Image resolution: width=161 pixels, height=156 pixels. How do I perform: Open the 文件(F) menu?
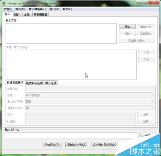(8, 9)
